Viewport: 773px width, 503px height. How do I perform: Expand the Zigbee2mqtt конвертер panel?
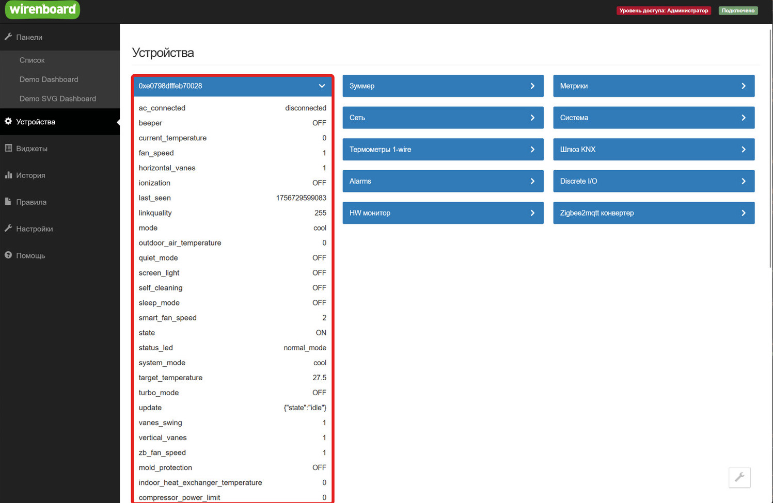743,213
